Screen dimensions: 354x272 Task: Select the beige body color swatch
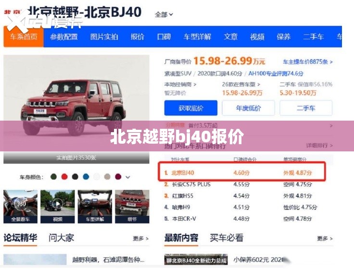click(x=107, y=176)
